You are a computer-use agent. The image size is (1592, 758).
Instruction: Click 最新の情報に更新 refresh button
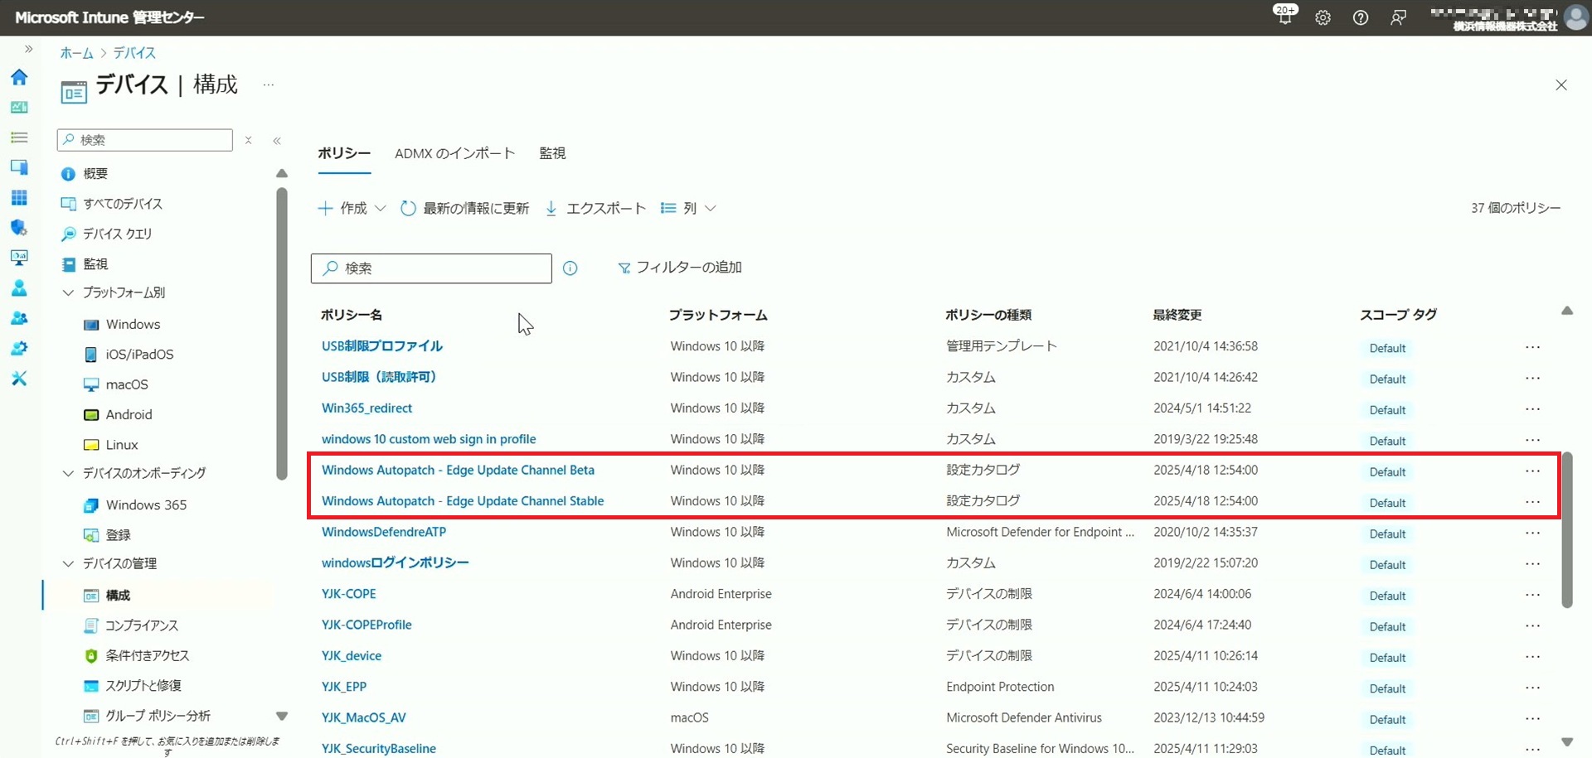point(464,209)
